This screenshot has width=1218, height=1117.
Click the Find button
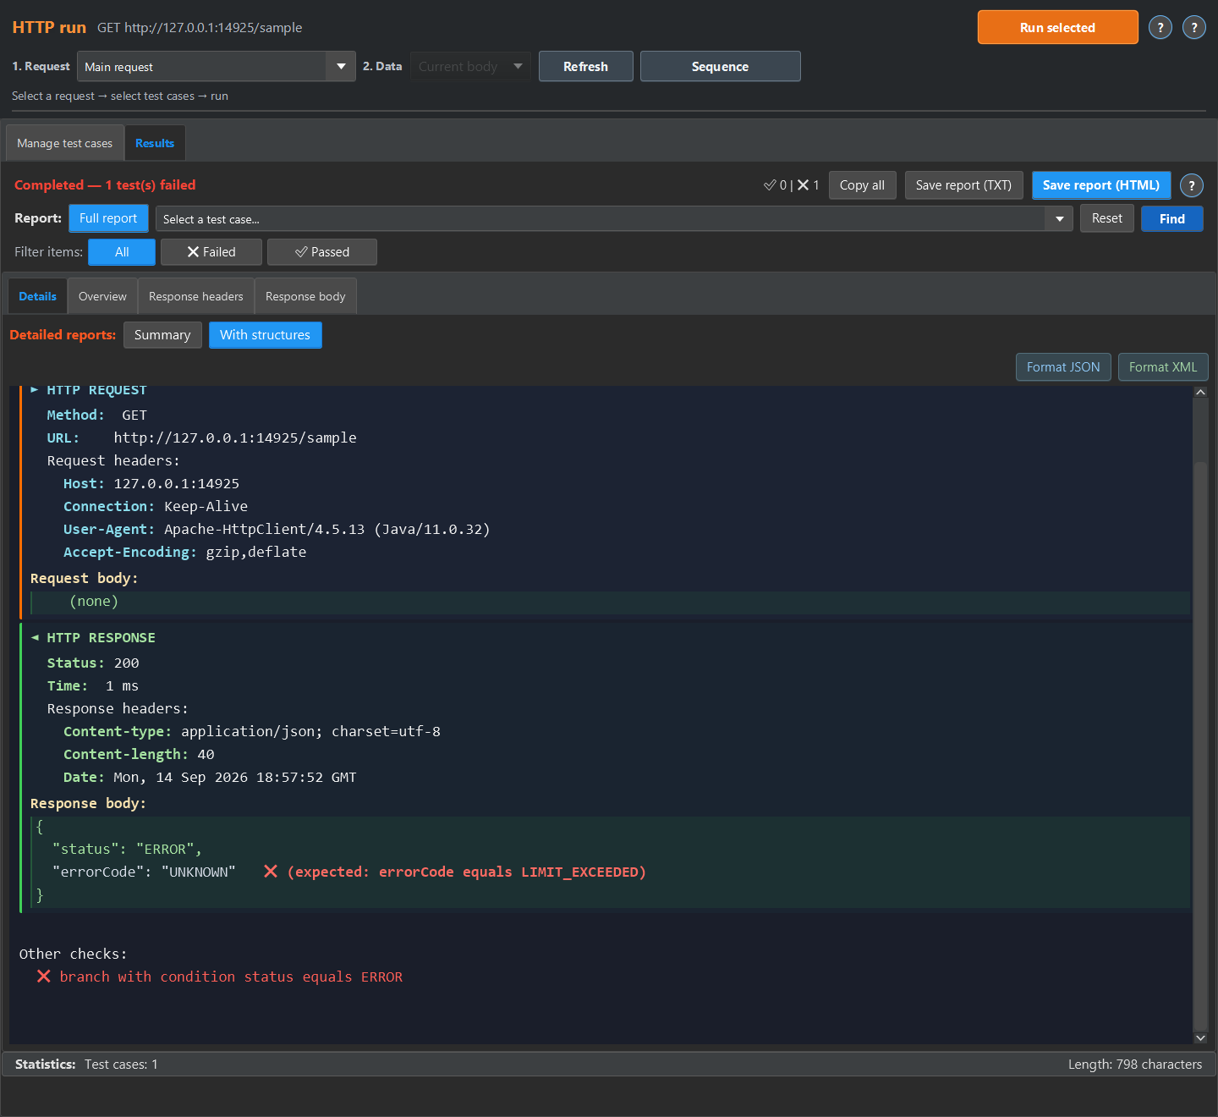(1172, 218)
